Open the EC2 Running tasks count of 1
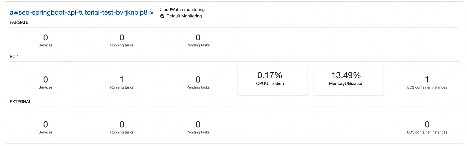This screenshot has height=146, width=467. 122,80
